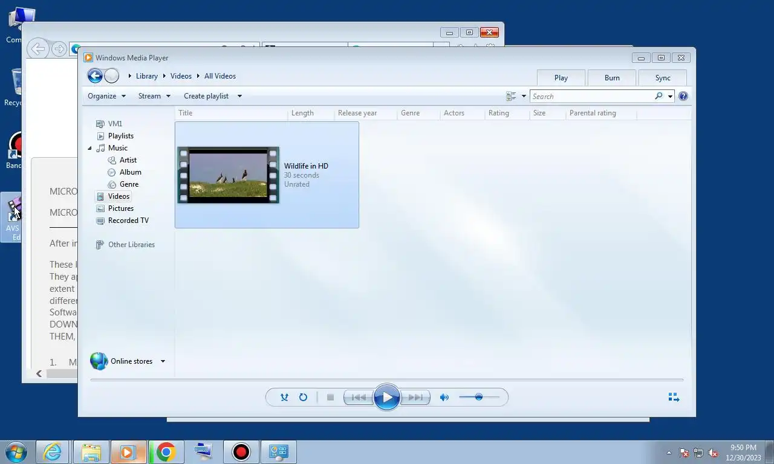Sort by the Size column header
This screenshot has width=774, height=464.
547,113
